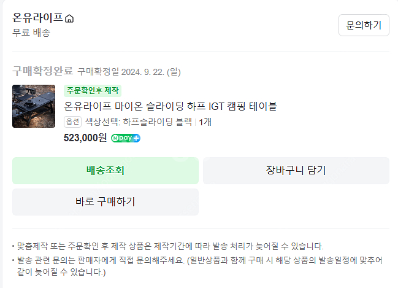
Task: Click the blue plus on Npay badge
Action: [136, 138]
